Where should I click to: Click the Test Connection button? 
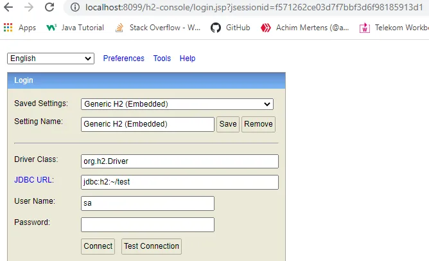[x=152, y=246]
